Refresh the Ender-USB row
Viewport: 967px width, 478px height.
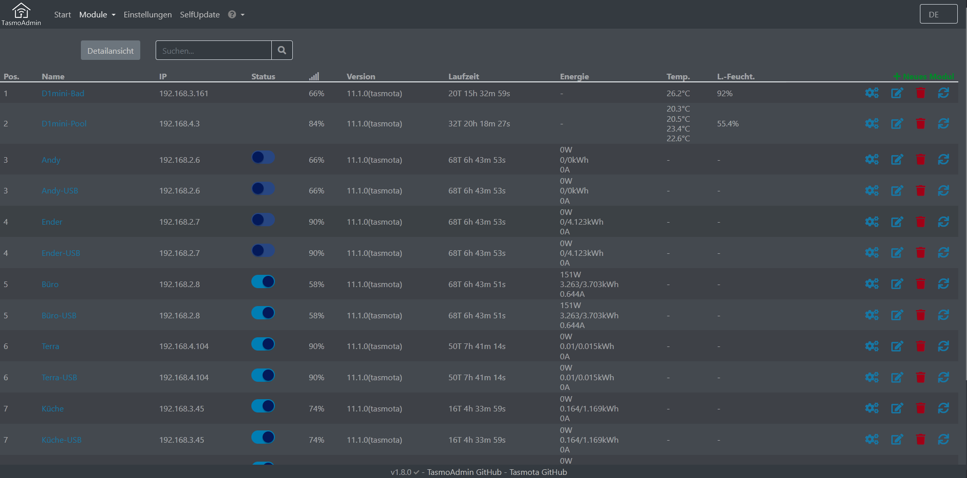pyautogui.click(x=943, y=252)
